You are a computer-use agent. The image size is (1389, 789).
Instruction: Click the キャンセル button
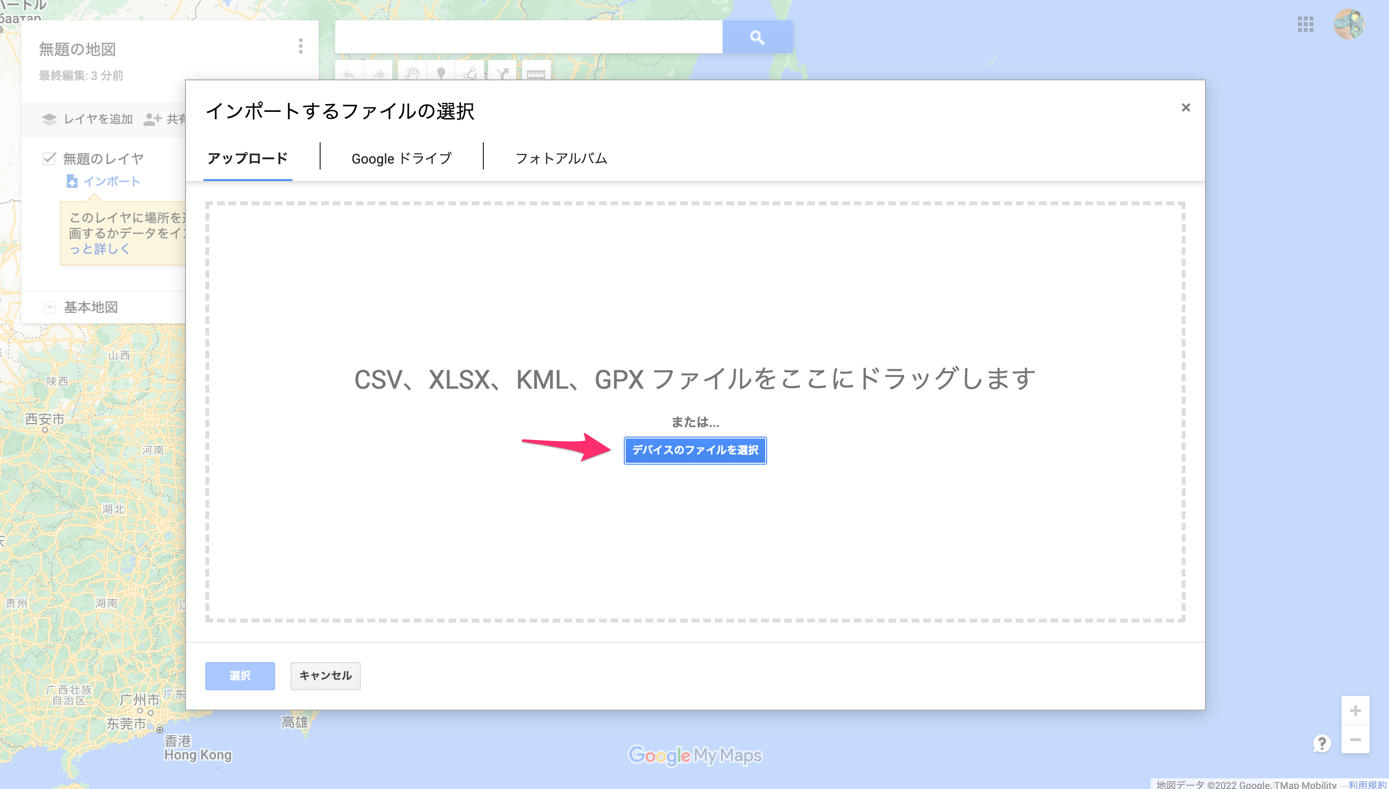click(x=325, y=676)
